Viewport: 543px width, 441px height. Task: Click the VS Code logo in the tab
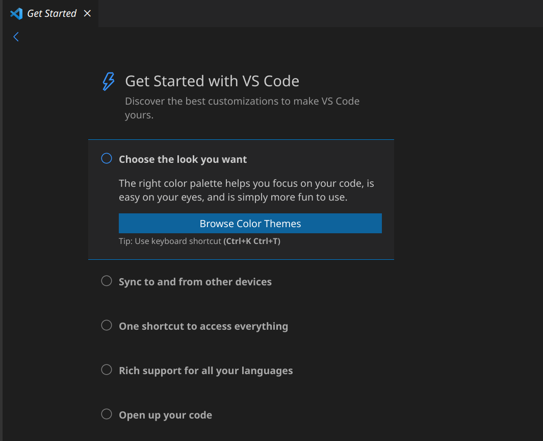pyautogui.click(x=16, y=13)
